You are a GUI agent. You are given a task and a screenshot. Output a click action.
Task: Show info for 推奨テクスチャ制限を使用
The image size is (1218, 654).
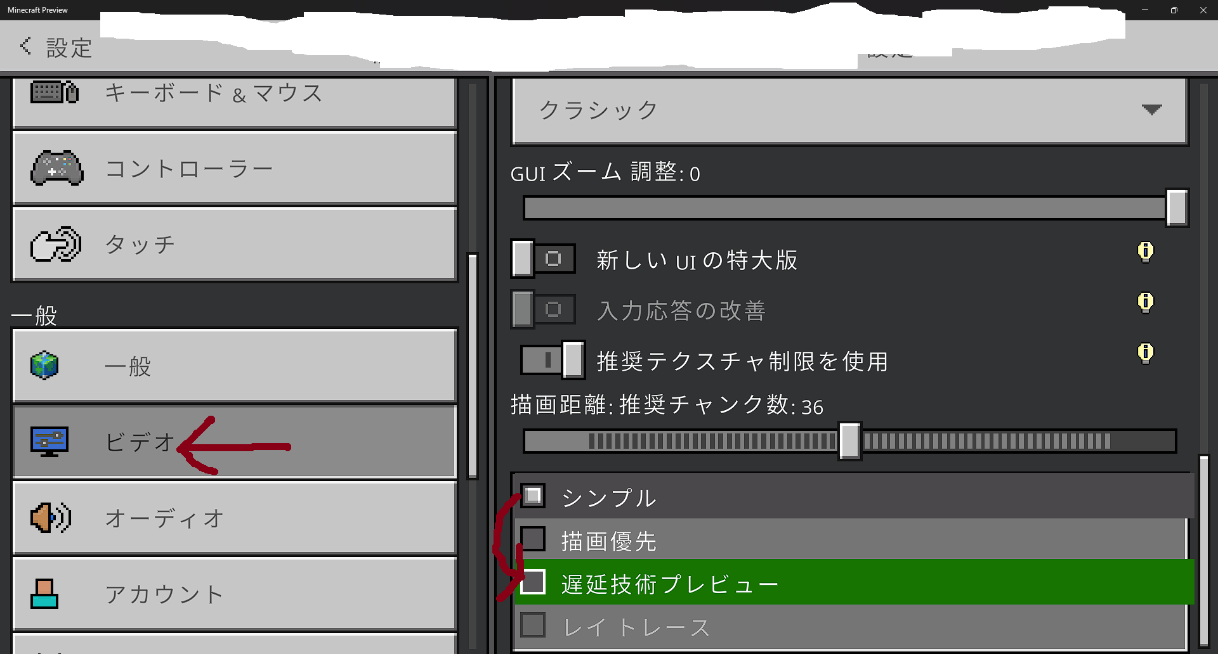[x=1145, y=352]
